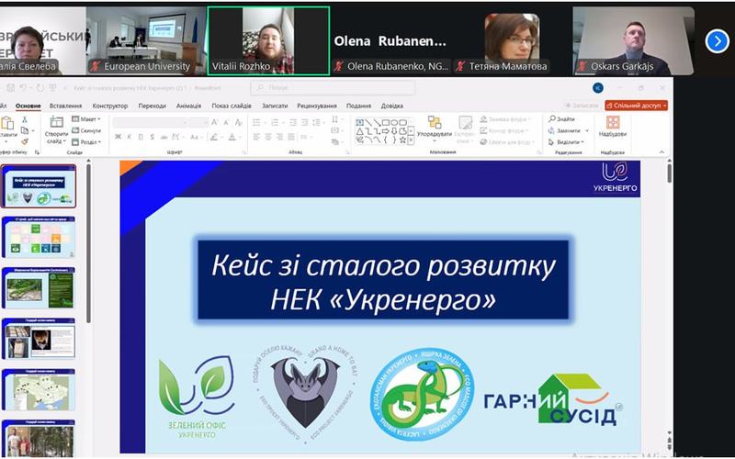Select the rectangle shape in the shapes gallery

(x=385, y=122)
